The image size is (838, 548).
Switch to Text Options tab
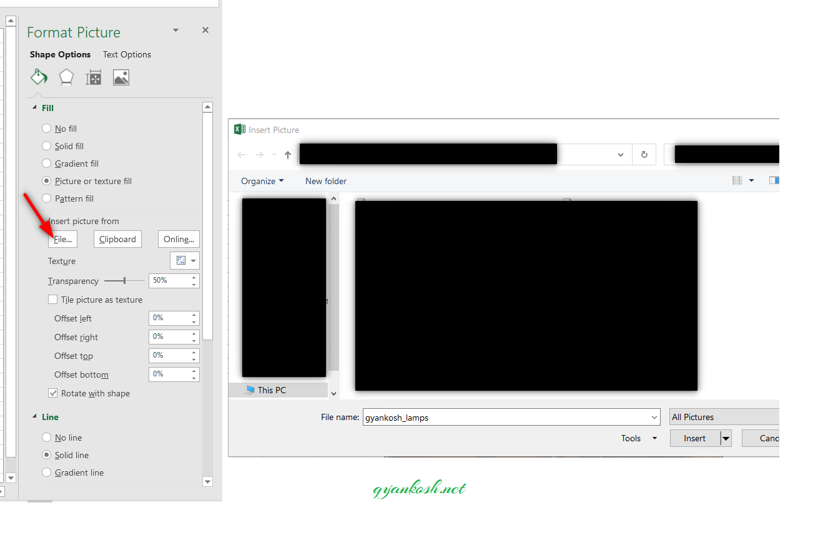(127, 54)
